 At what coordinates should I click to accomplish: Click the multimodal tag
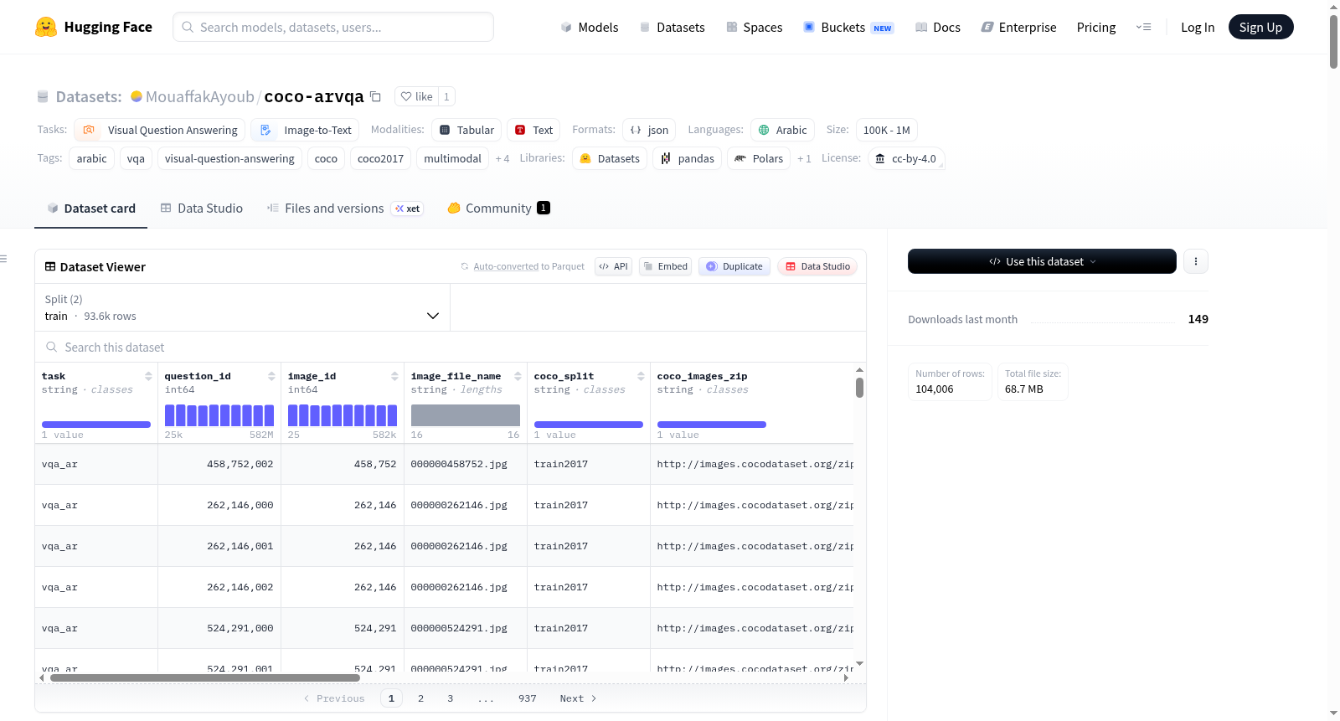[452, 158]
